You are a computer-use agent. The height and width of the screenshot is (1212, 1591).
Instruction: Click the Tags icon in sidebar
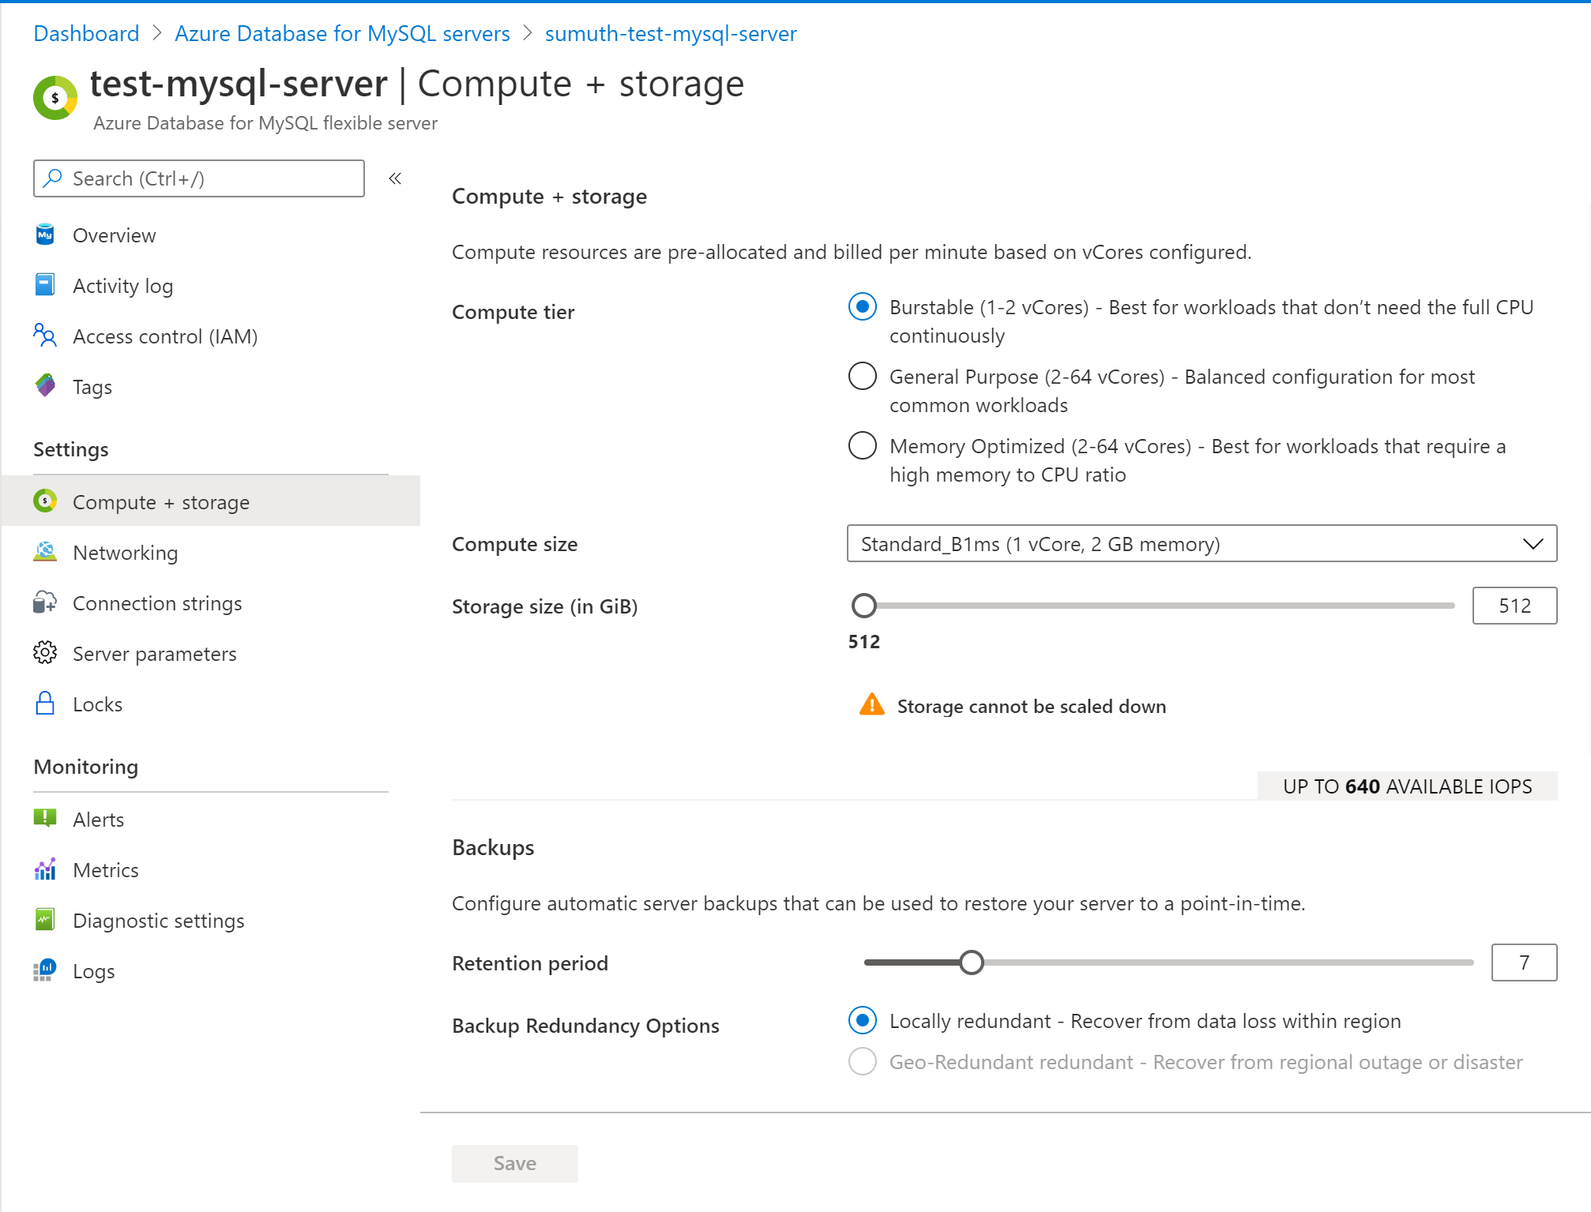point(45,386)
